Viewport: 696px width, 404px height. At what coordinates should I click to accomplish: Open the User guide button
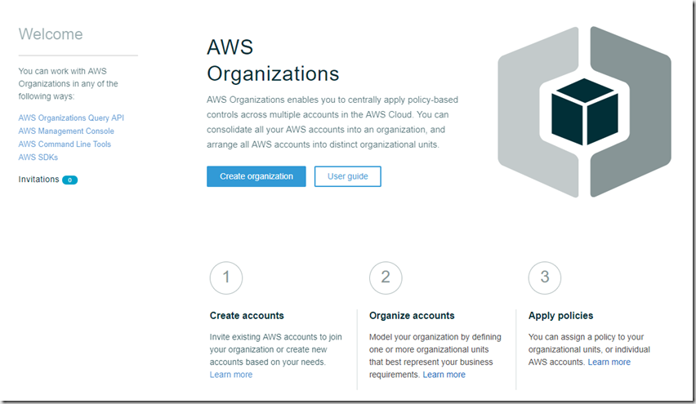(x=347, y=176)
